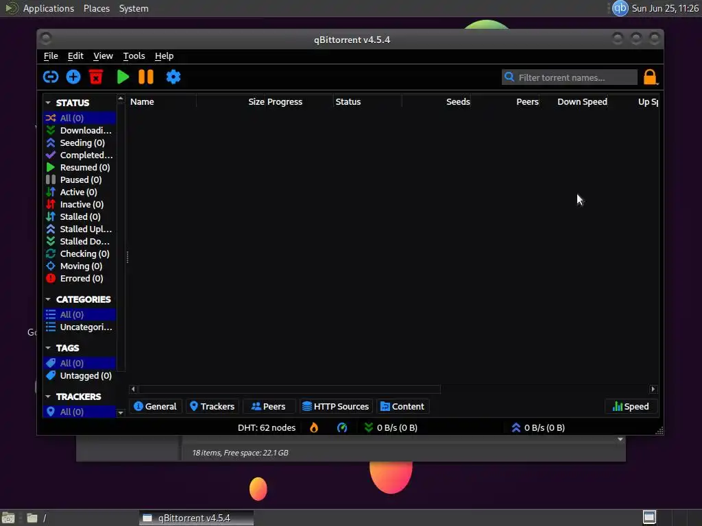The width and height of the screenshot is (702, 526).
Task: Switch to the HTTP Sources tab
Action: pos(336,406)
